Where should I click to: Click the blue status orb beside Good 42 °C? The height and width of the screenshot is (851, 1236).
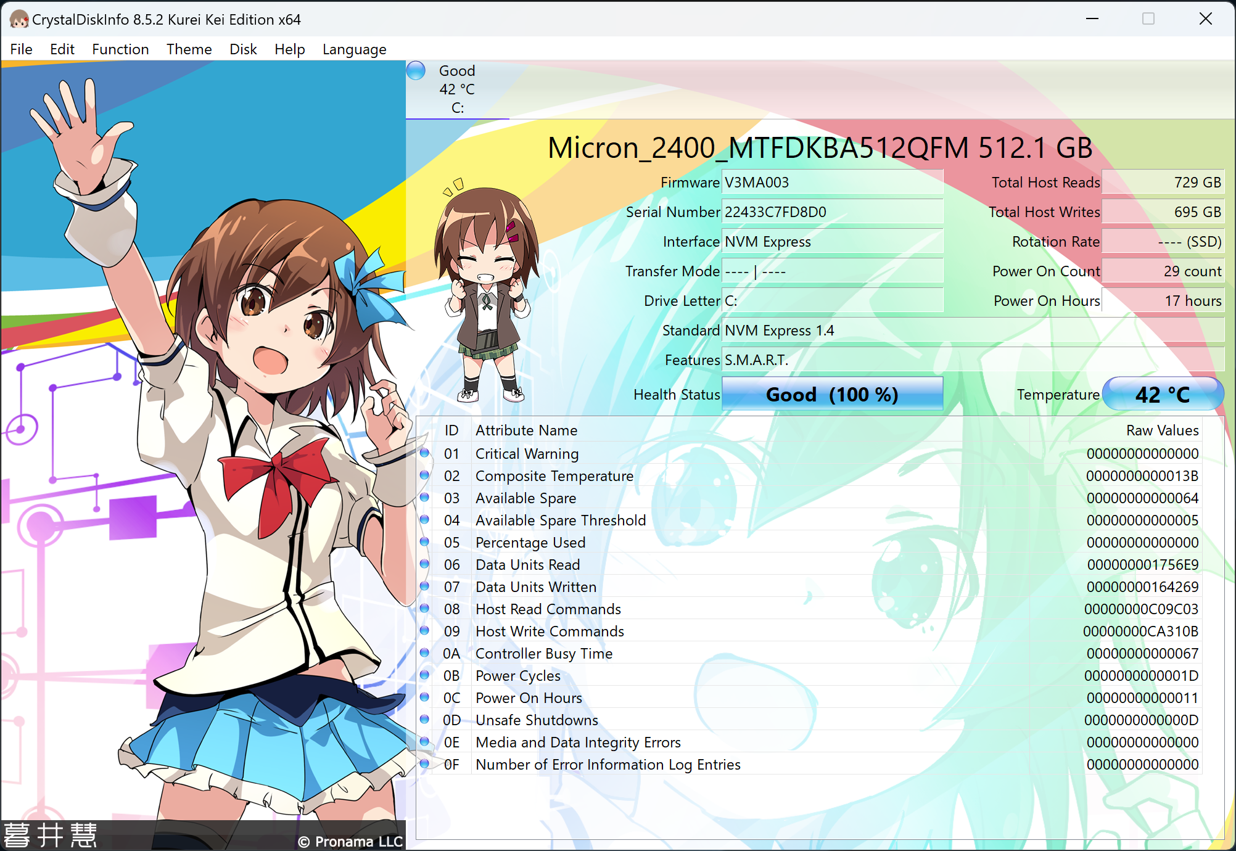(x=416, y=71)
